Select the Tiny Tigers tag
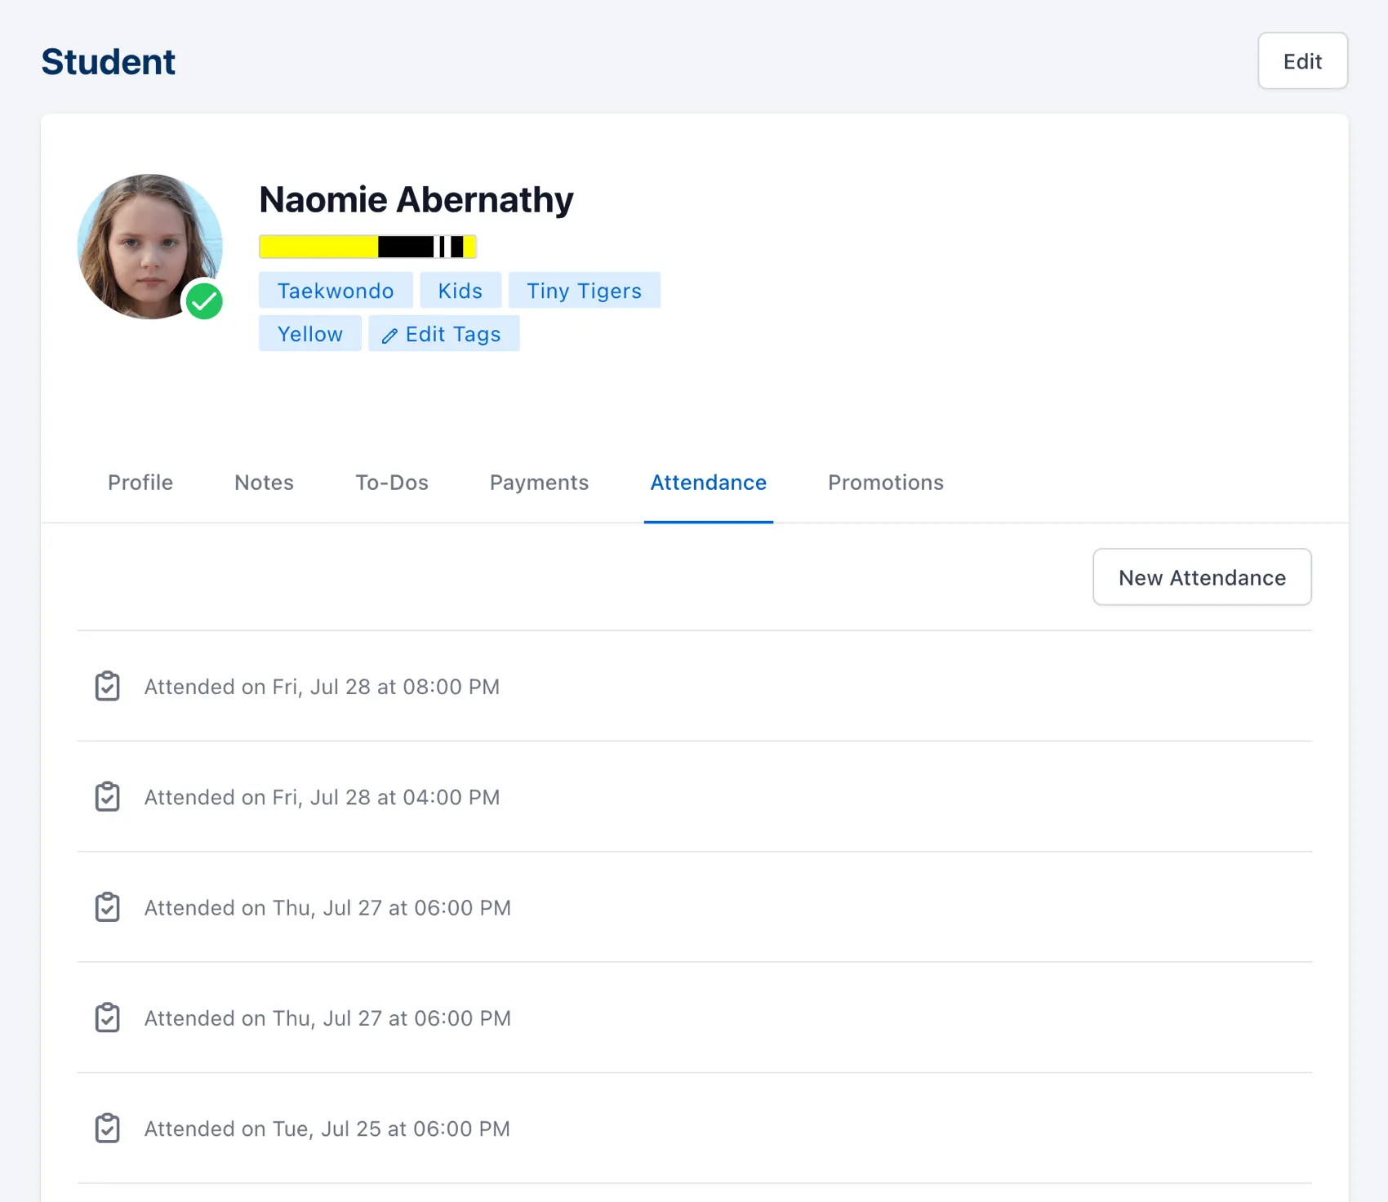The height and width of the screenshot is (1202, 1388). (584, 290)
